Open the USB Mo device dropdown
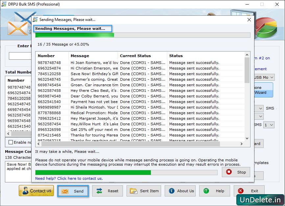Image resolution: width=285 pixels, height=206 pixels. click(x=265, y=77)
